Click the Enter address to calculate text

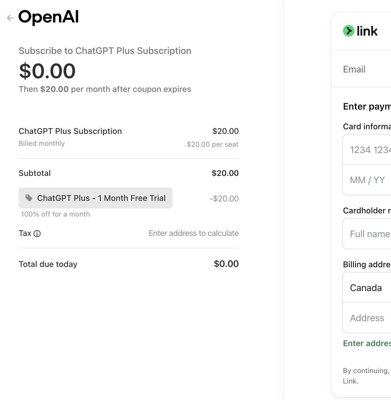pyautogui.click(x=194, y=233)
